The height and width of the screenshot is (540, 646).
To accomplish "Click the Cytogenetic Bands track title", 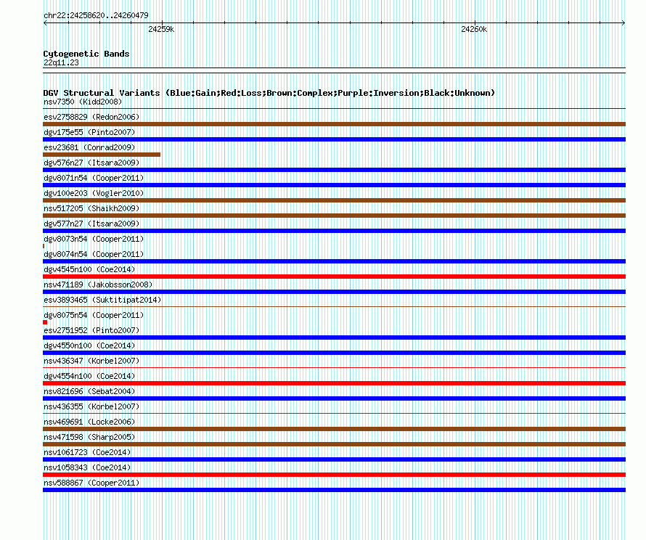I will (86, 54).
